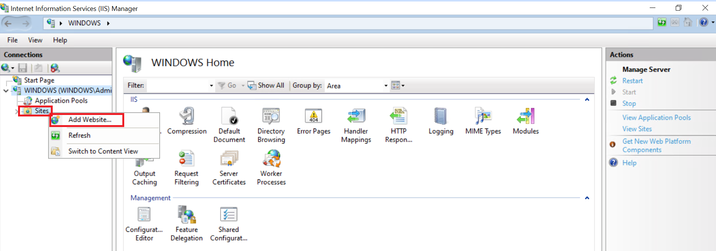Collapse the IIS group section

[587, 99]
